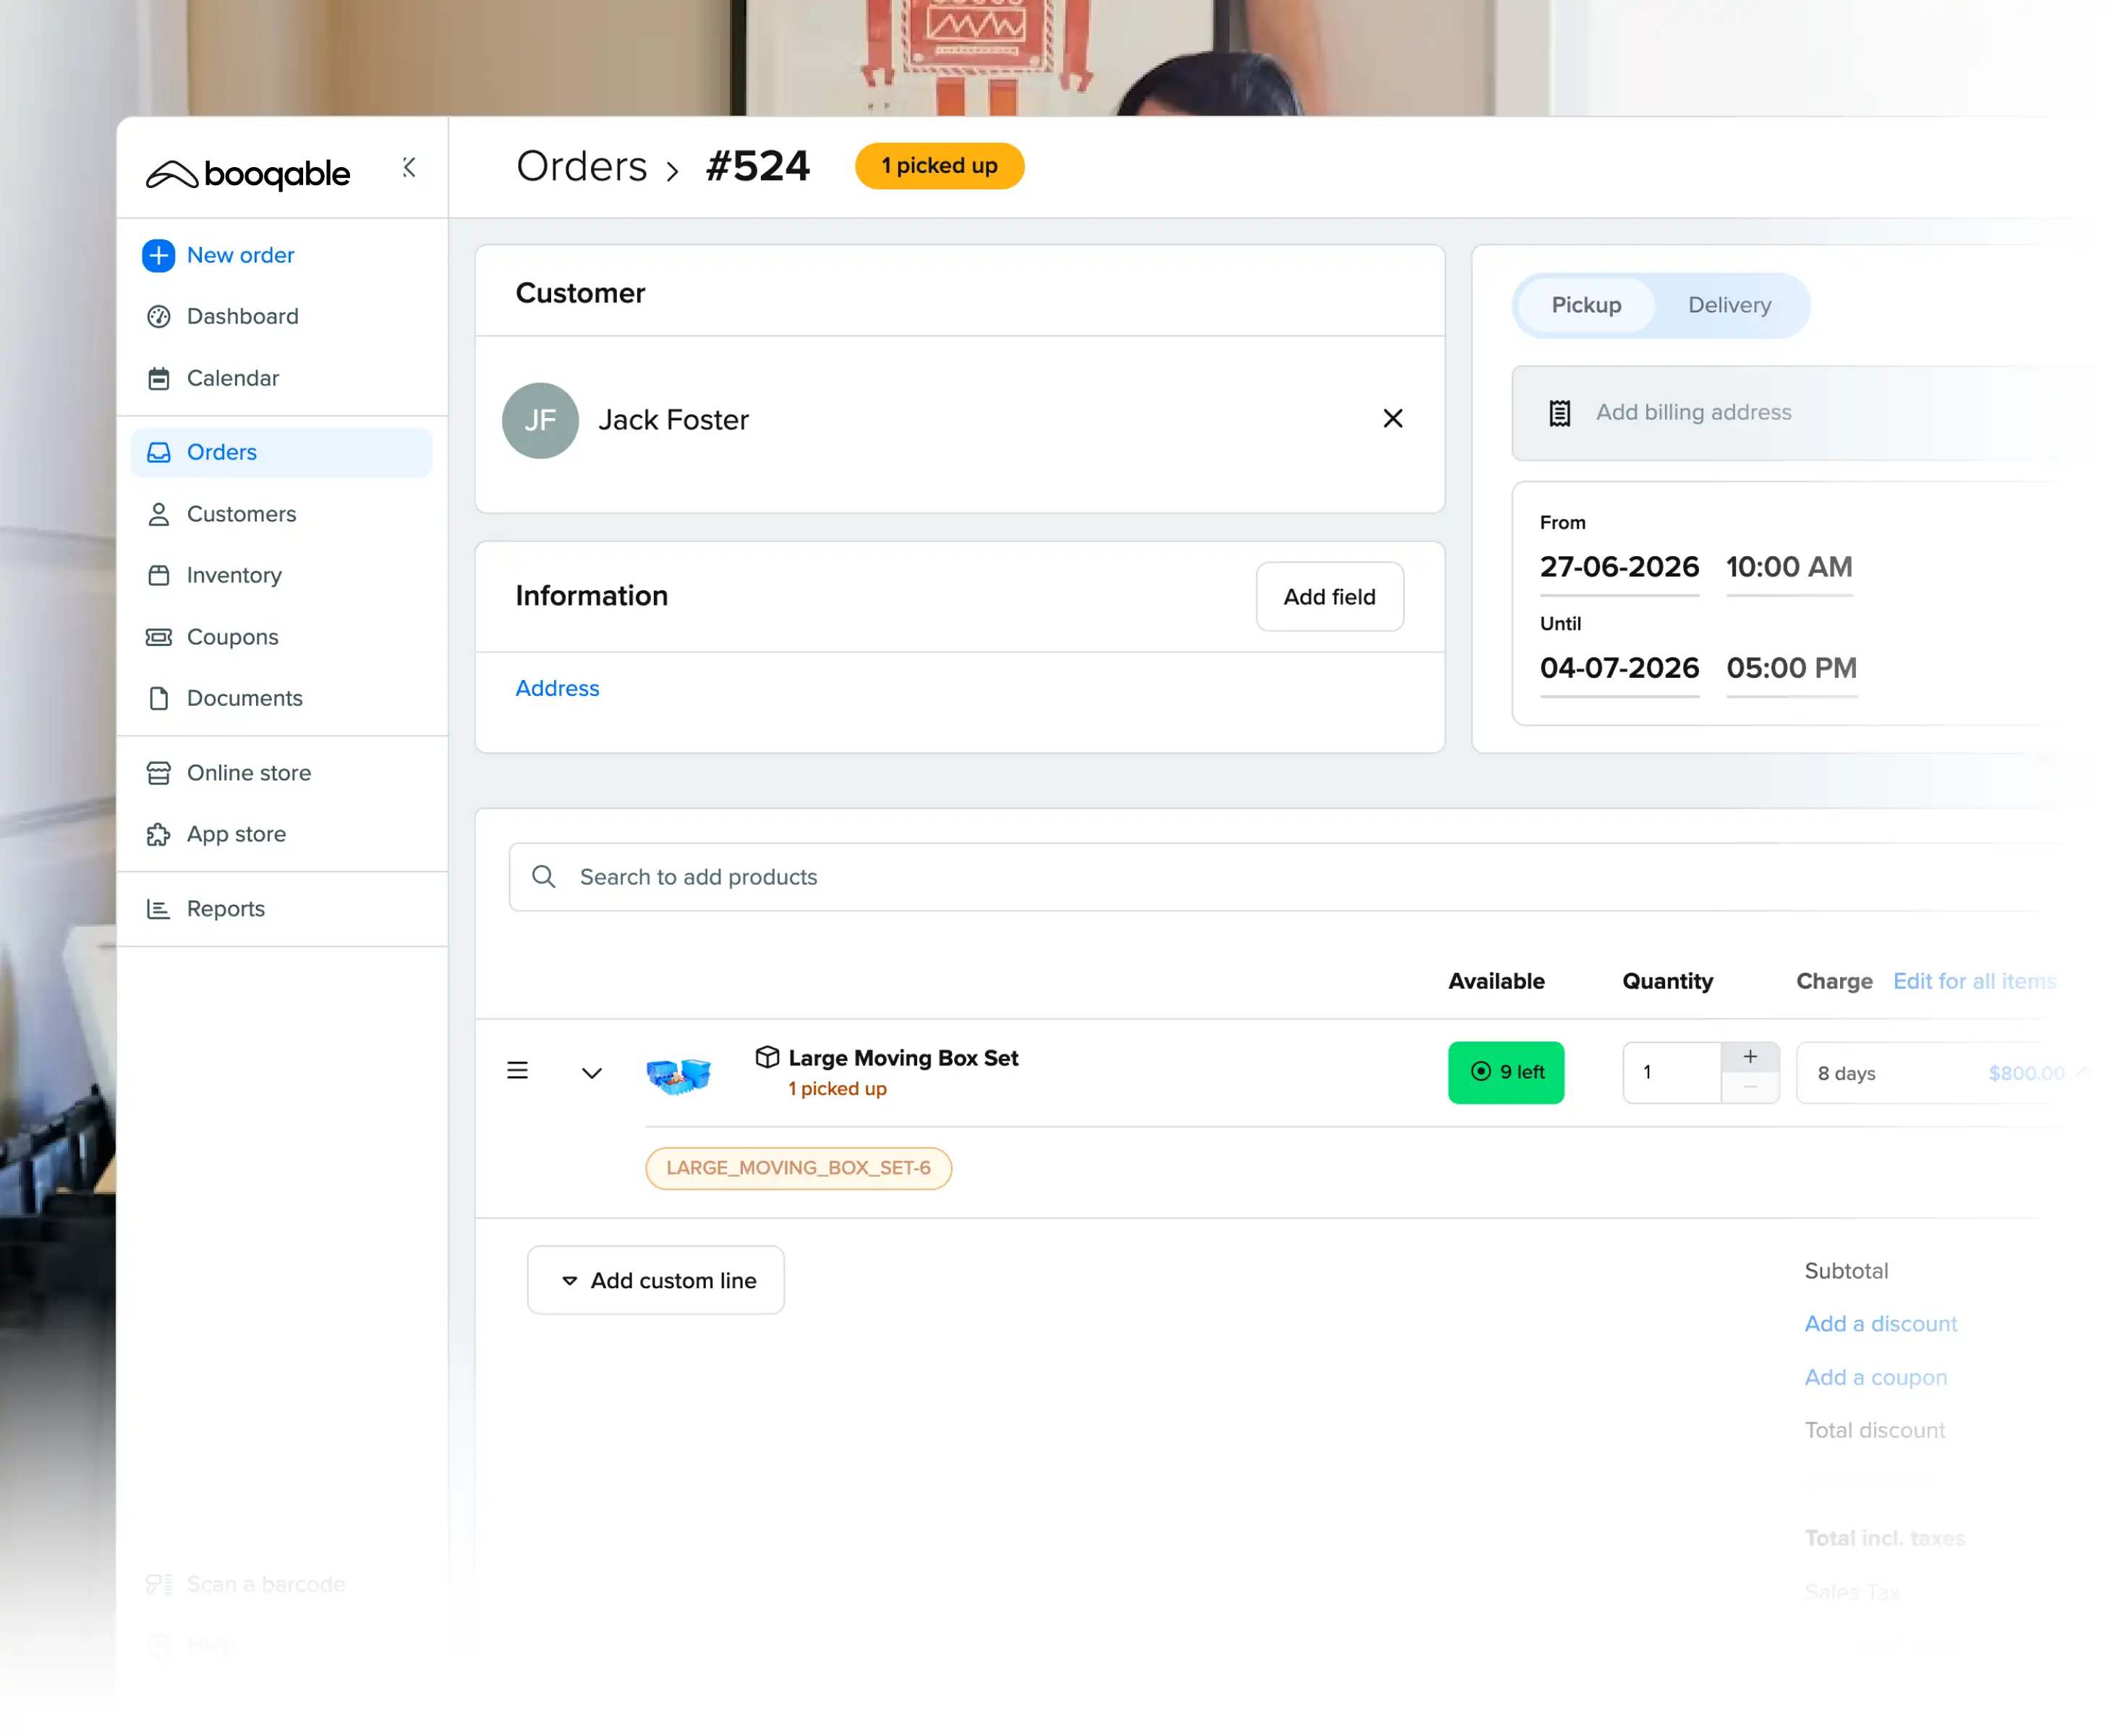Decrease quantity with the minus stepper
Viewport: 2112px width, 1736px height.
1750,1088
